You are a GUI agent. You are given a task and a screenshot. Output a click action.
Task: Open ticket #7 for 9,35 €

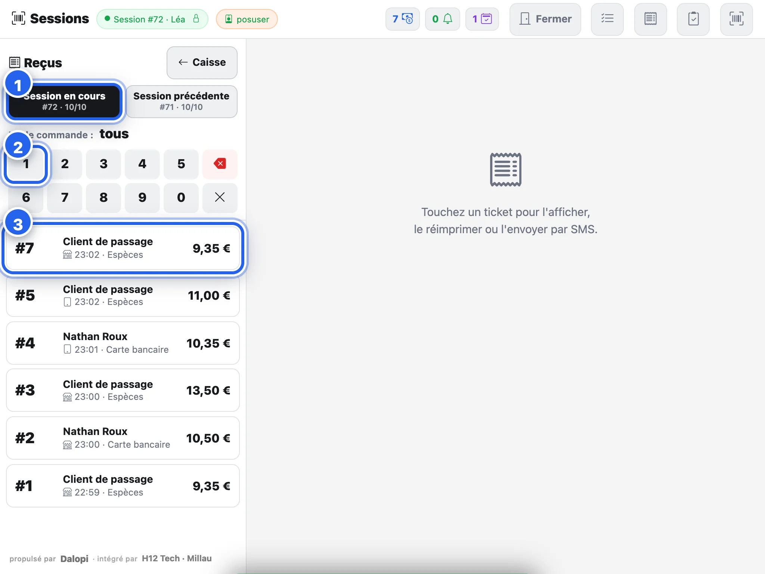tap(123, 248)
